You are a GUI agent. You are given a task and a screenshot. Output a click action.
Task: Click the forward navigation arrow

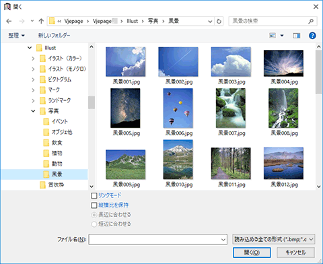coord(22,21)
